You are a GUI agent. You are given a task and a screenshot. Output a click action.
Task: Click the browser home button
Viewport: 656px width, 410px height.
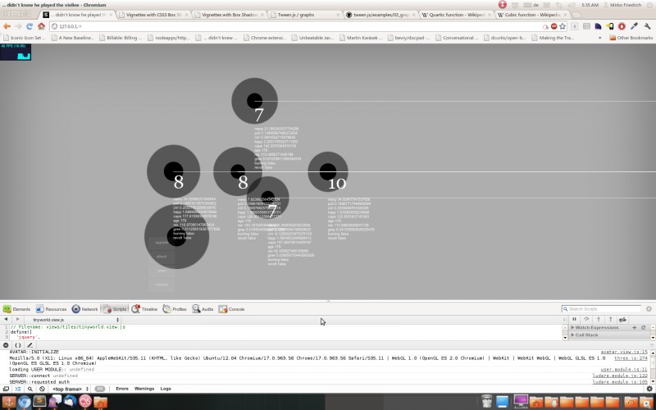point(41,26)
